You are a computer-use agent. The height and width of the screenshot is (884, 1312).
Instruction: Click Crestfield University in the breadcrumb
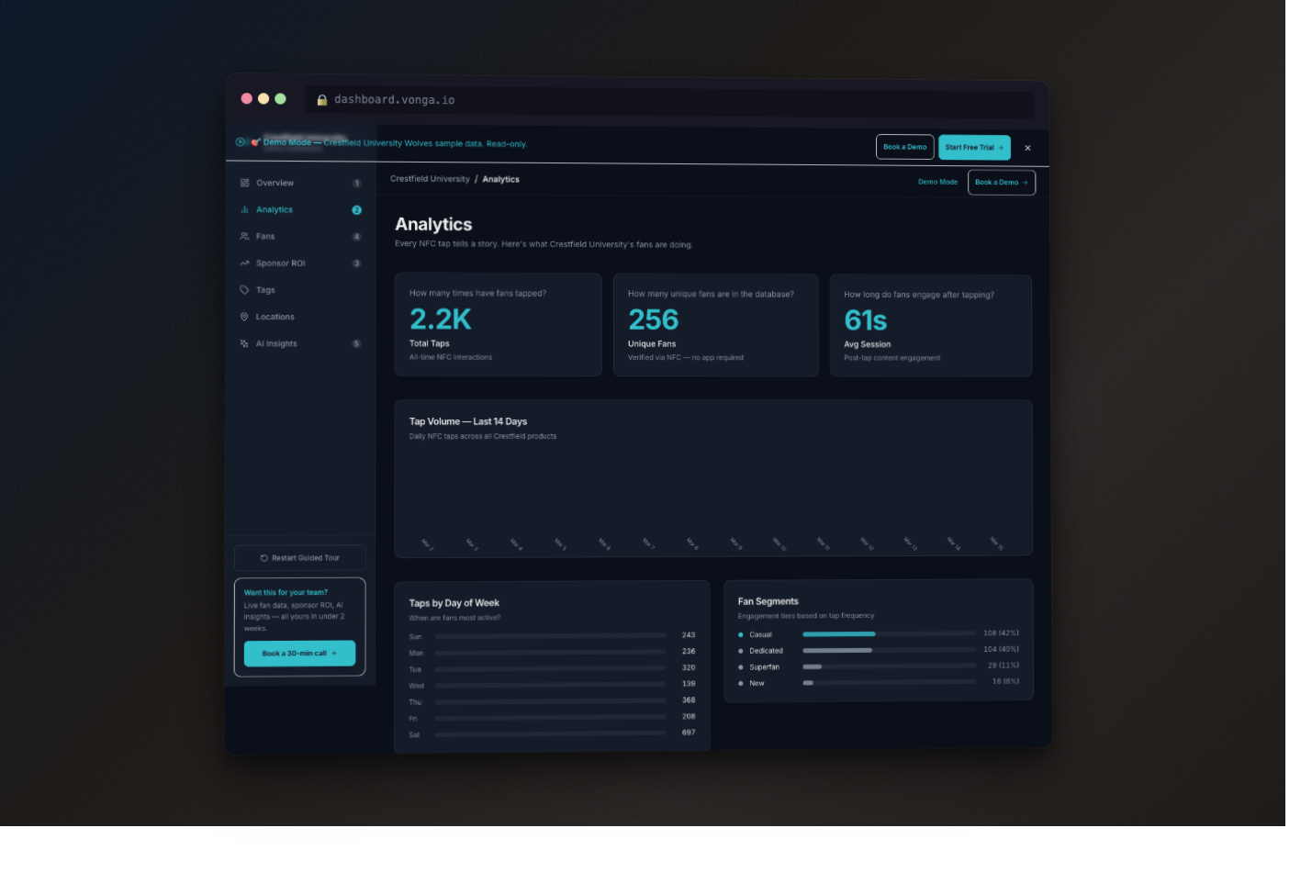[x=431, y=179]
